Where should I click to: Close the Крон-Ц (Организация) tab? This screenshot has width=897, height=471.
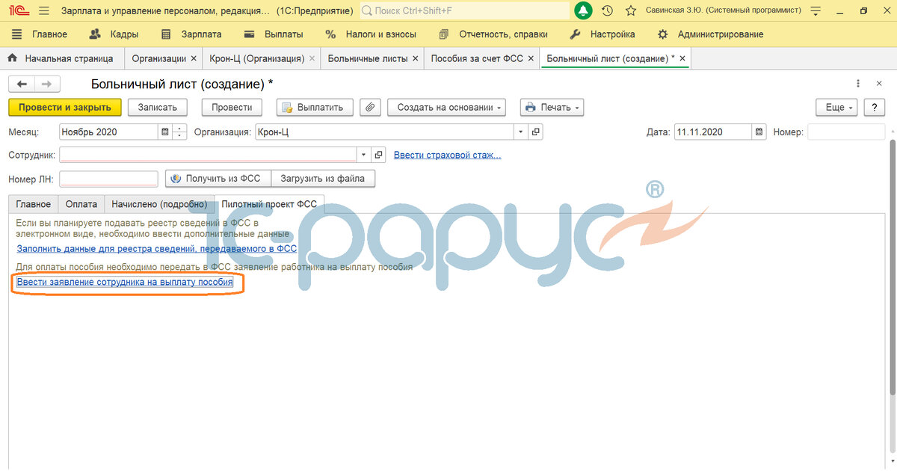point(312,58)
